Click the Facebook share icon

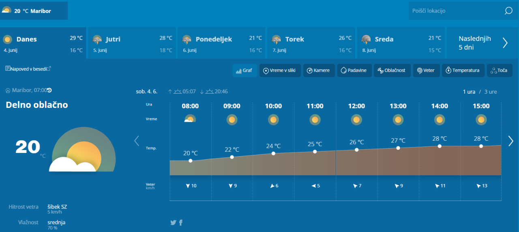tap(181, 222)
